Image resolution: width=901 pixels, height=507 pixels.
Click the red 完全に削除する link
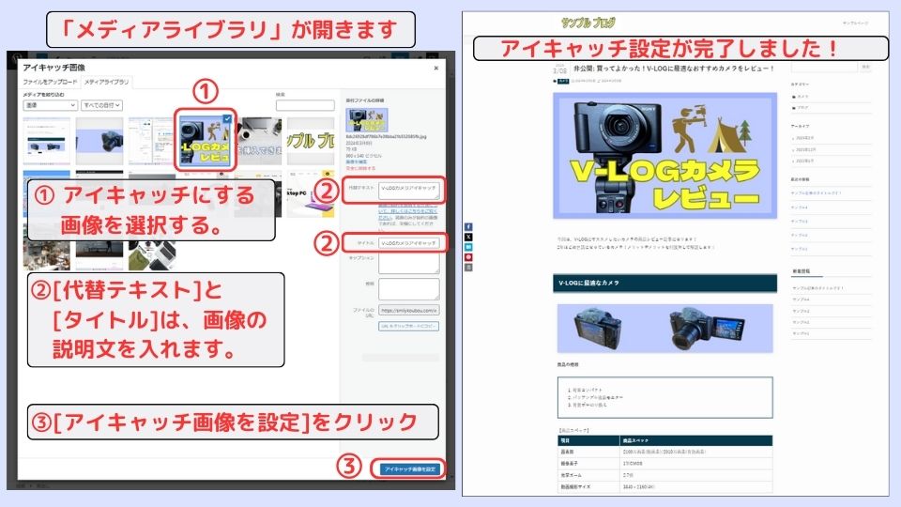tap(360, 168)
